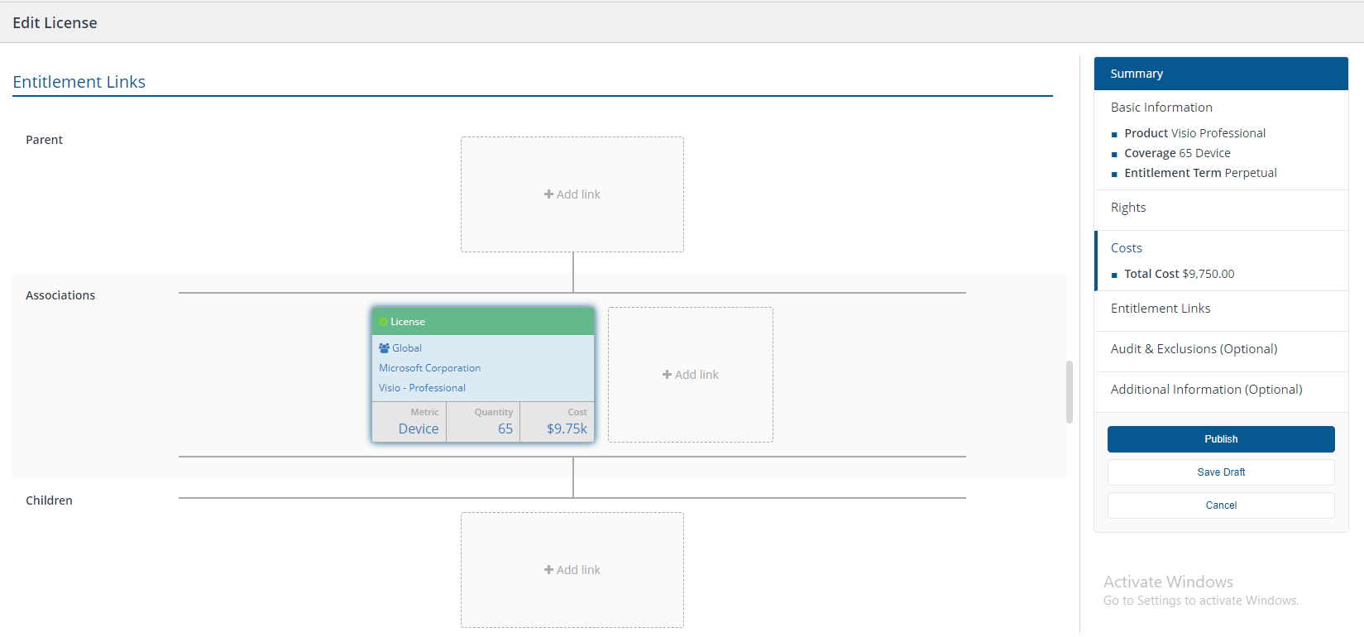Screen dimensions: 1364x637
Task: Click the vertical scrollbar beside the main pane
Action: coord(1070,392)
